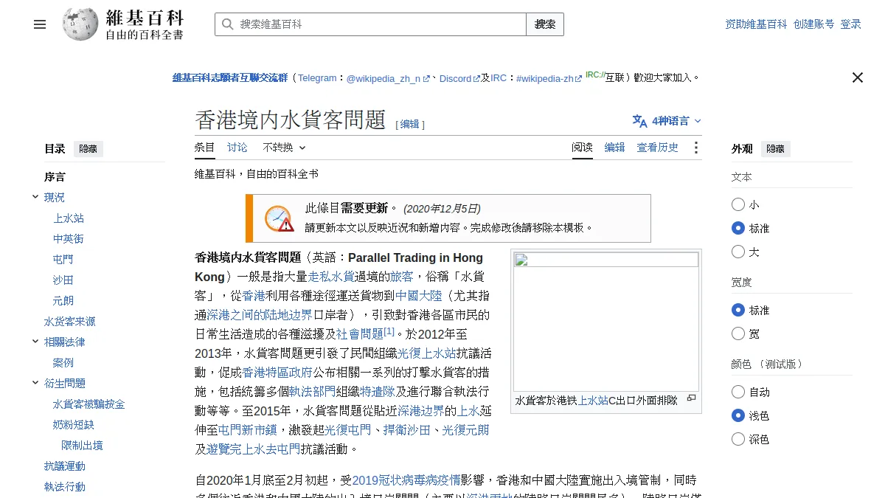Viewport: 885px width, 498px height.
Task: Collapse the 現況 section in contents
Action: (35, 197)
